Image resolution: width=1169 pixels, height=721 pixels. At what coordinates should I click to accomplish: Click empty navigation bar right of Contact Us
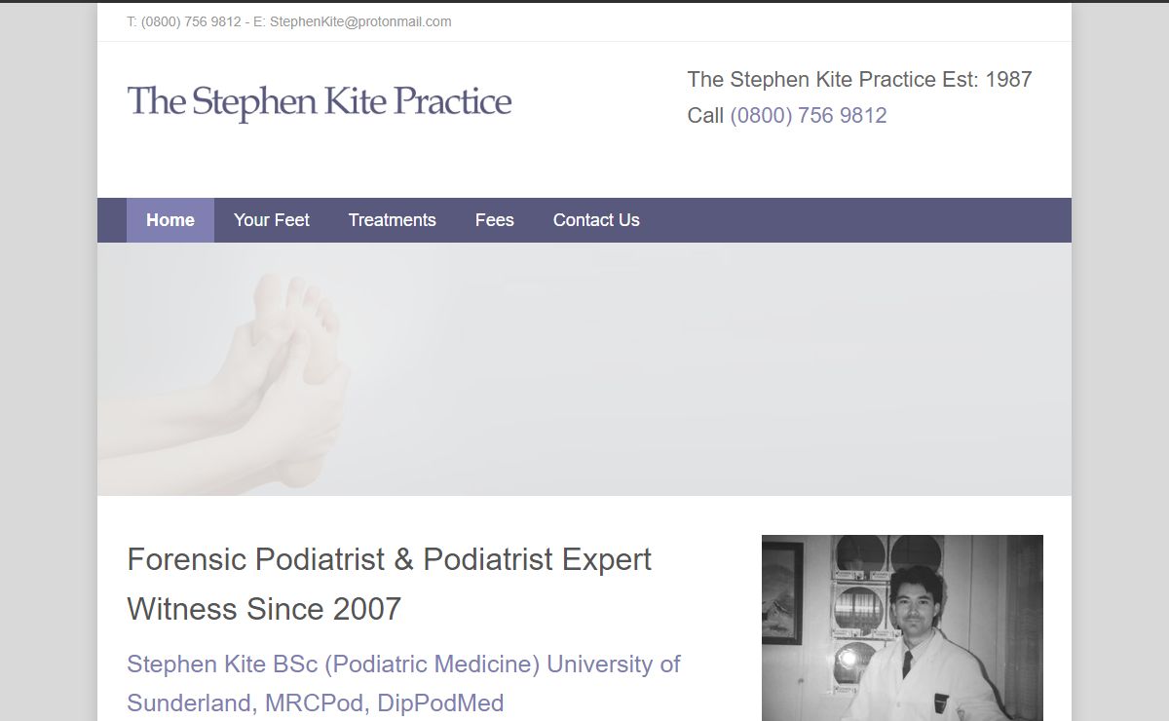pyautogui.click(x=857, y=220)
